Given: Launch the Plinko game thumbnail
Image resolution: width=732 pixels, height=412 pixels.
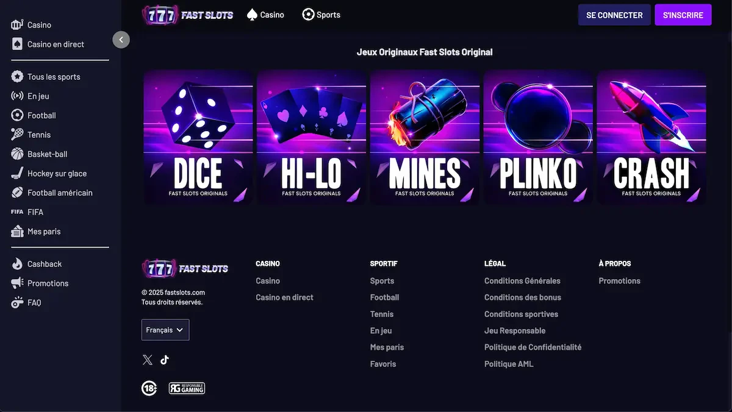Looking at the screenshot, I should [538, 137].
